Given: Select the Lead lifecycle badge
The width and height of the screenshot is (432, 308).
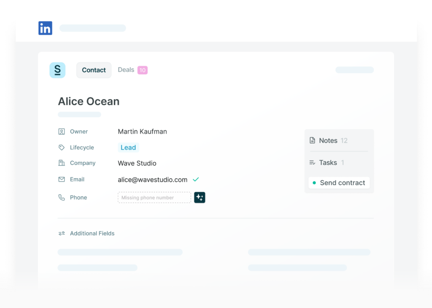Looking at the screenshot, I should [128, 147].
